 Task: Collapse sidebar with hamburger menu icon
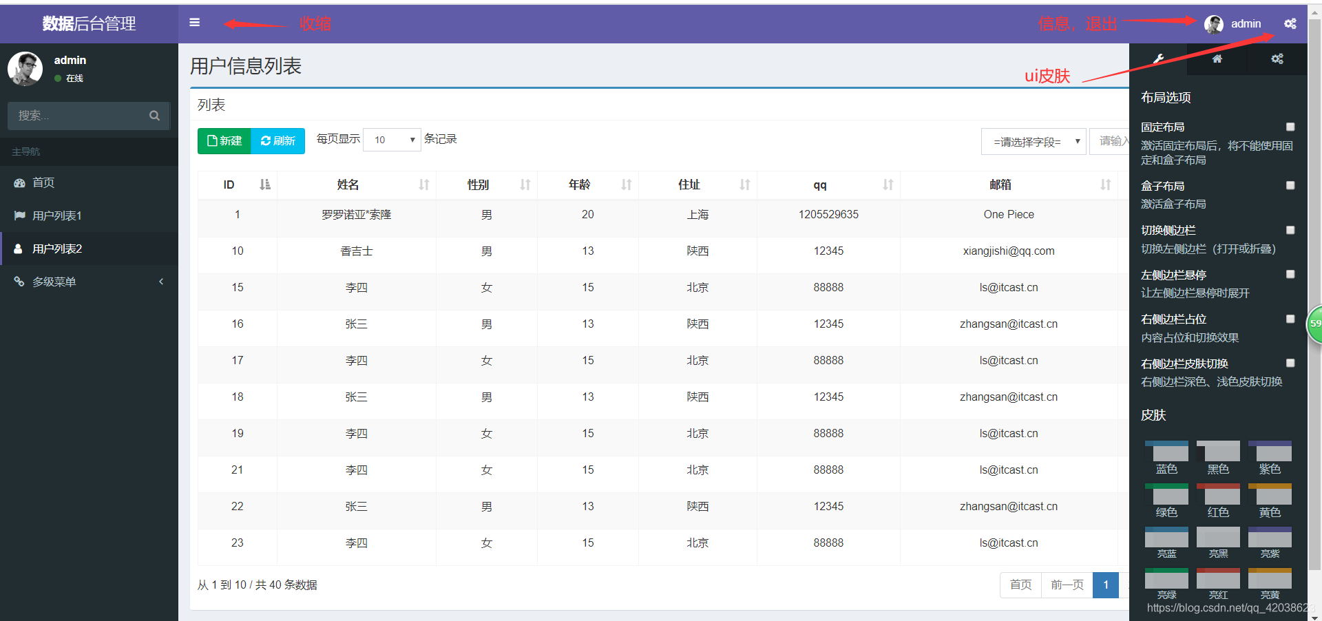pos(195,23)
